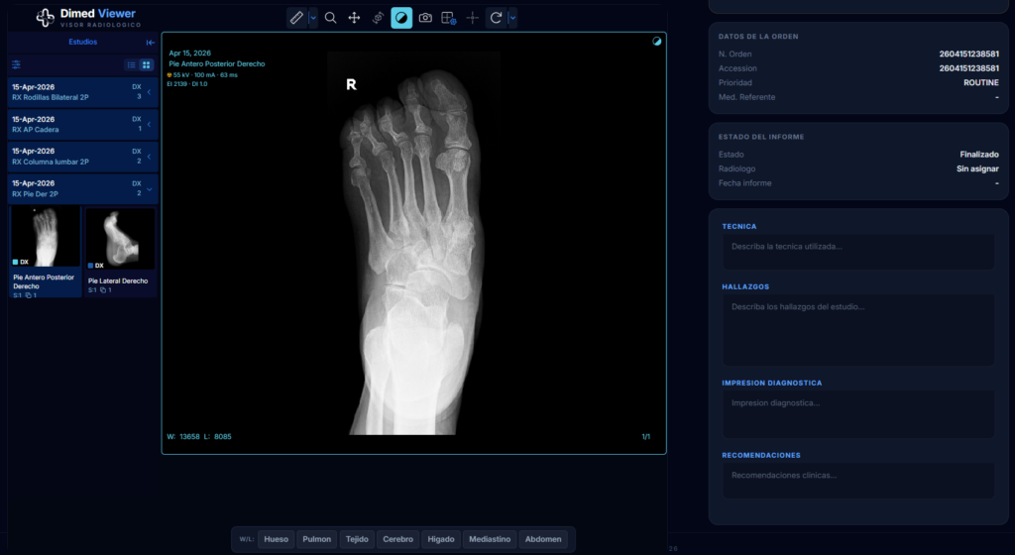Apply the Hueso window level preset

click(x=277, y=539)
